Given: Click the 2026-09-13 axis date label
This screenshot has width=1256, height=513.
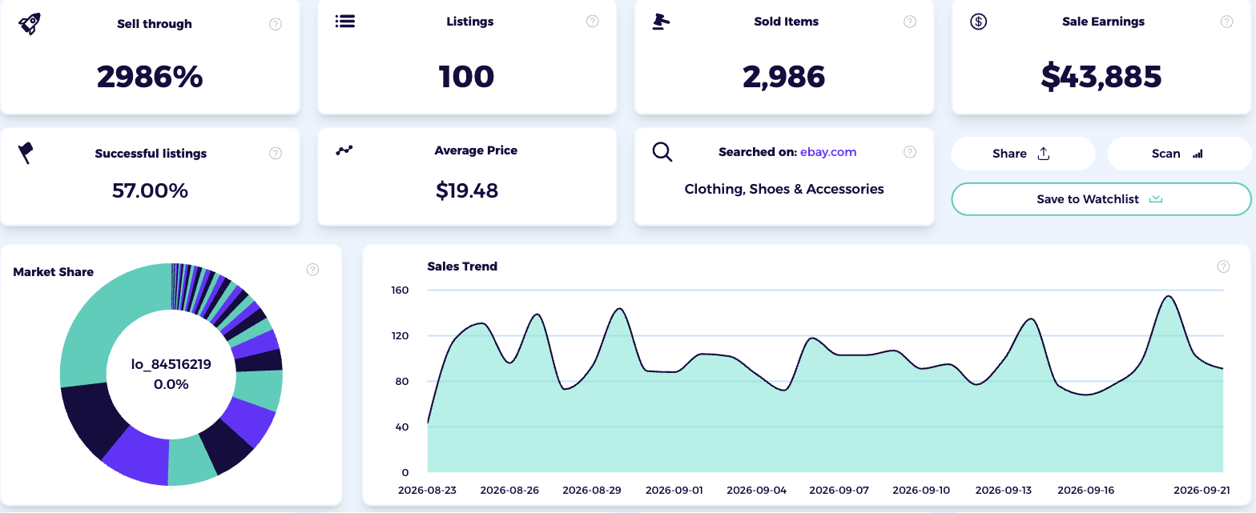Looking at the screenshot, I should tap(1004, 490).
